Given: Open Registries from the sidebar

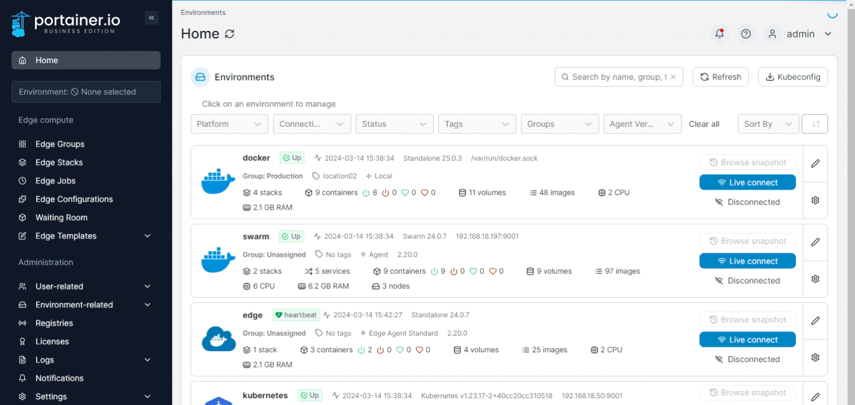Looking at the screenshot, I should [x=54, y=323].
